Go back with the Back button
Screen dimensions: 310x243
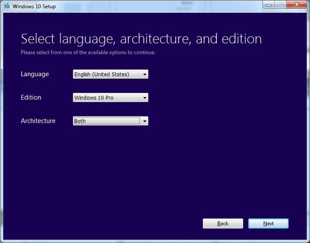click(223, 224)
